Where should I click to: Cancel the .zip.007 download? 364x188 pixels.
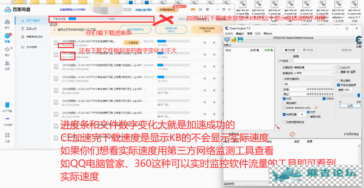(x=214, y=66)
